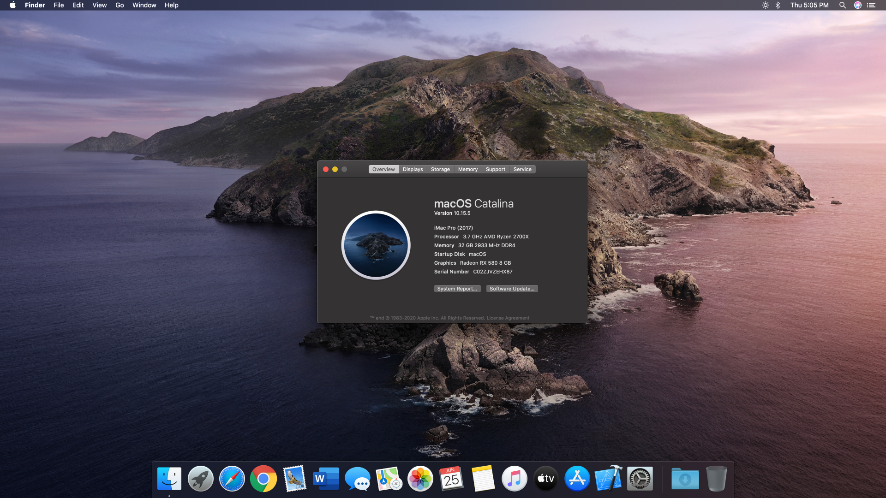Click the Version 10.15.5 text
This screenshot has height=498, width=886.
point(452,213)
